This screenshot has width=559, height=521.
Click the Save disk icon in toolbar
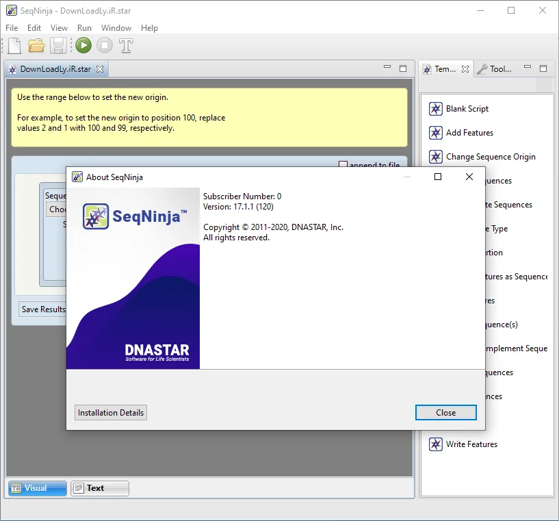[58, 46]
